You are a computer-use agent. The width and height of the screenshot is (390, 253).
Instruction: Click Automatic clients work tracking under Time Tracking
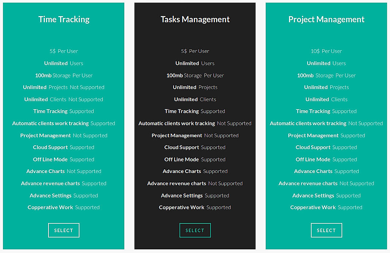tap(64, 123)
